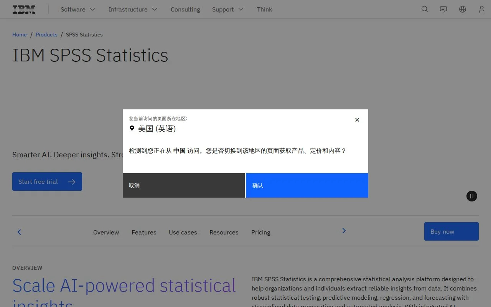Click the 美国 (英语) region text
The image size is (491, 307).
click(x=157, y=129)
